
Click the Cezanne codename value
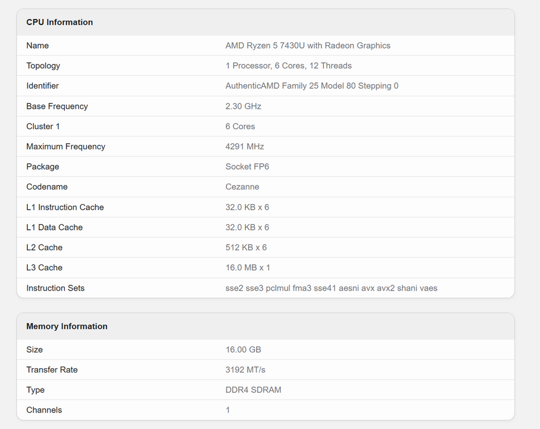pyautogui.click(x=242, y=187)
